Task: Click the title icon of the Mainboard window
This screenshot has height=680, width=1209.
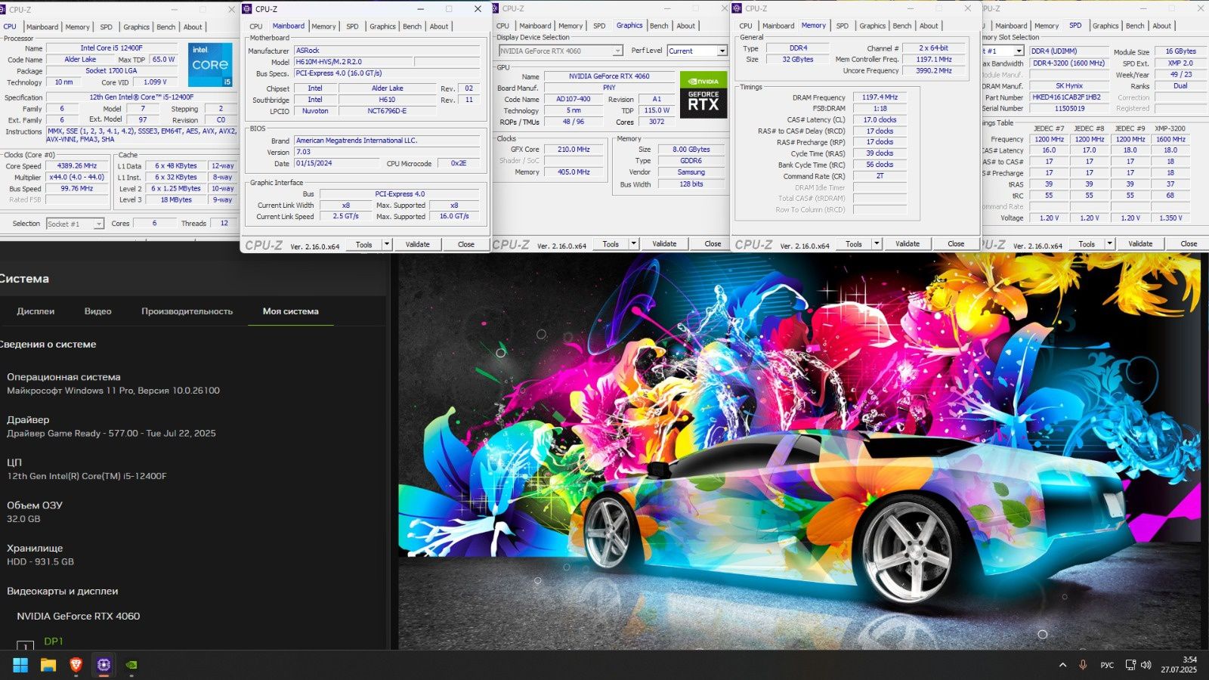Action: [246, 9]
